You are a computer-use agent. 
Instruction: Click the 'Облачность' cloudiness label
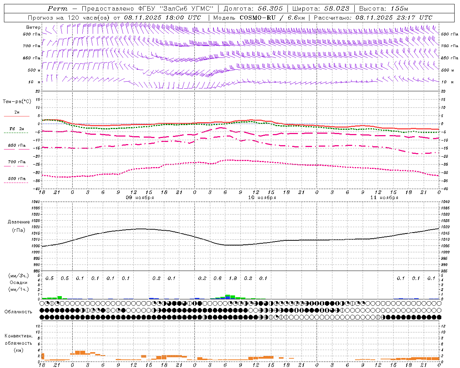(x=18, y=312)
